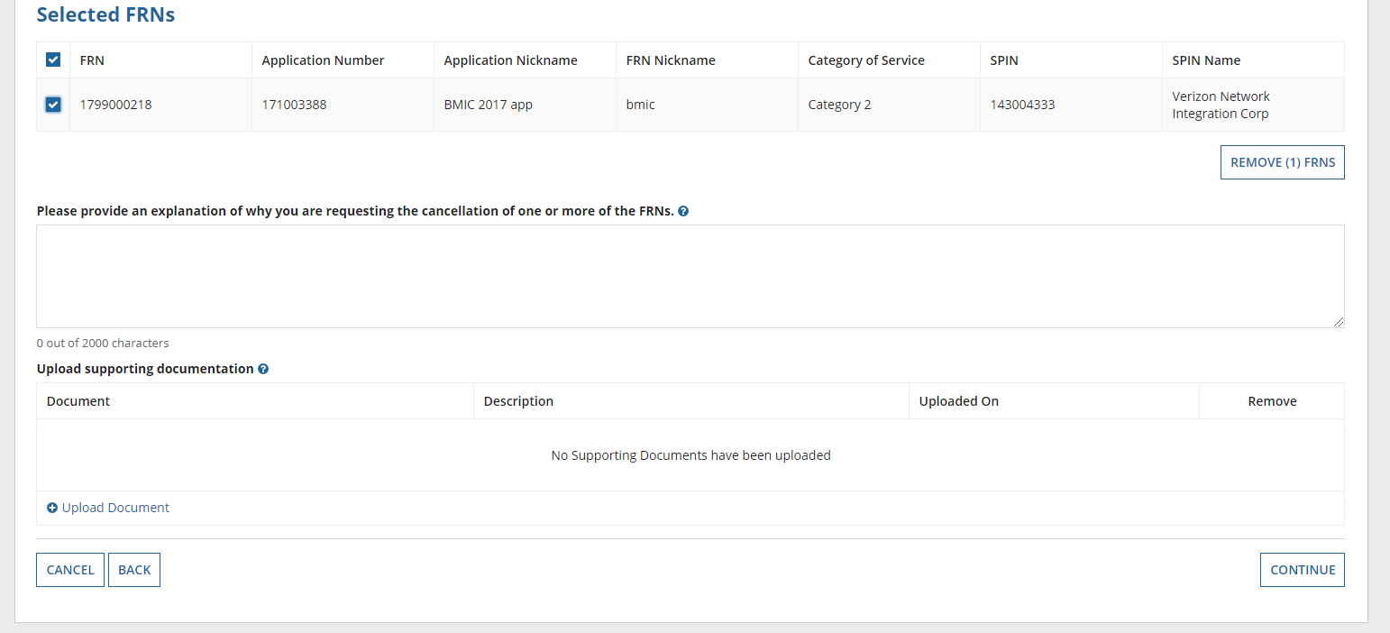Click the textarea resize handle corner
Image resolution: width=1390 pixels, height=633 pixels.
pos(1339,322)
